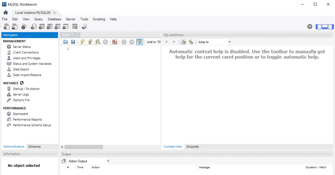This screenshot has width=335, height=175.
Task: Open Data Export
Action: pos(21,69)
